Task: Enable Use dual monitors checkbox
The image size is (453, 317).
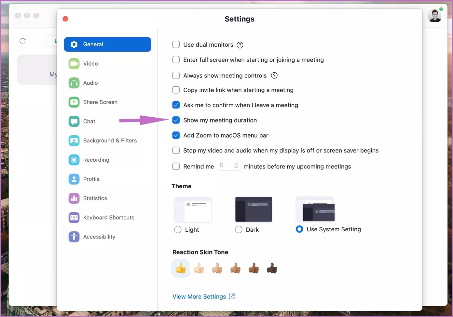Action: [176, 45]
